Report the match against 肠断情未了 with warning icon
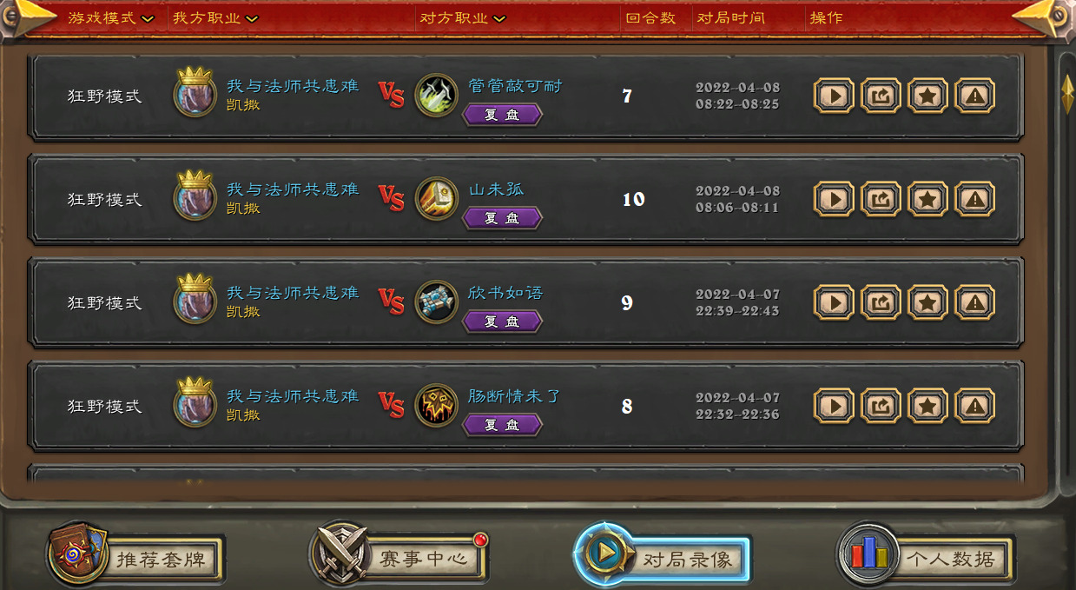Screen dimensions: 1076x590 pos(974,406)
